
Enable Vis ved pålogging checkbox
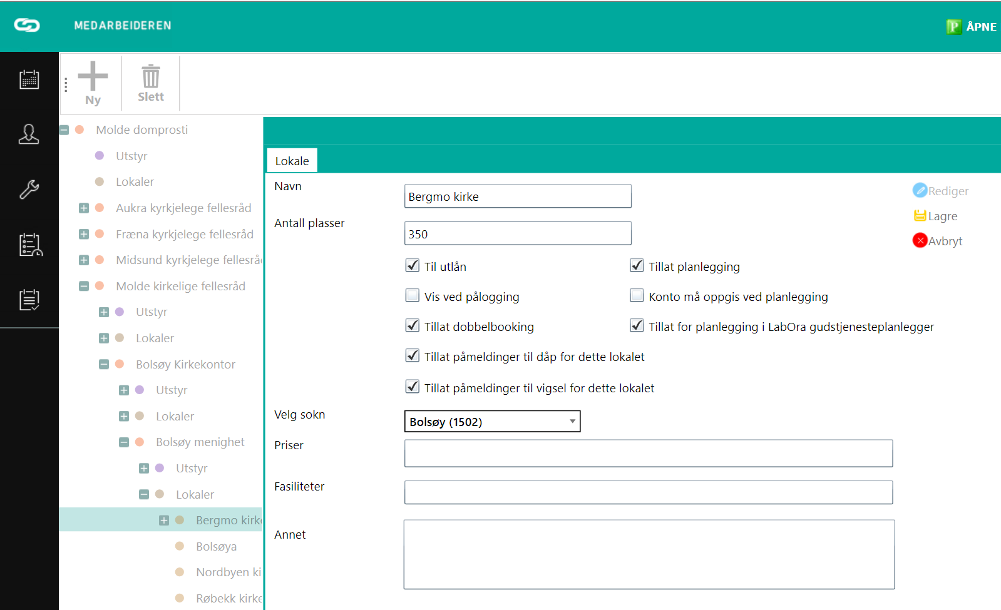(x=412, y=295)
